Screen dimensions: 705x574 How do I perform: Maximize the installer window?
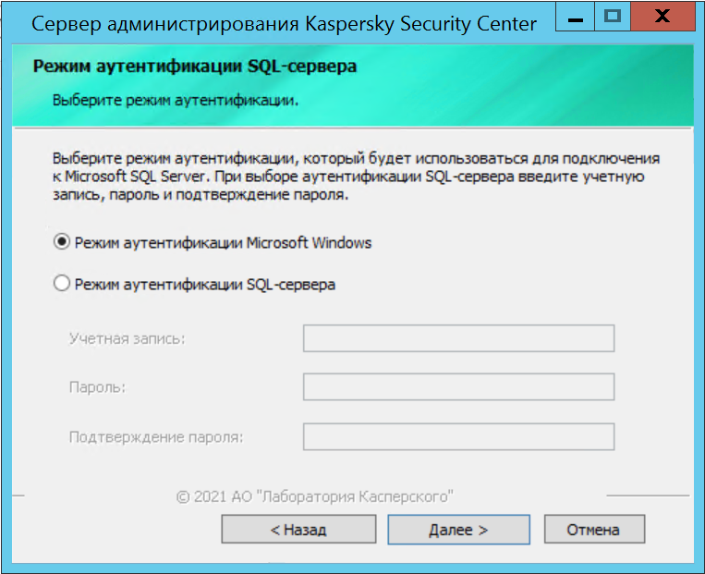click(x=611, y=16)
